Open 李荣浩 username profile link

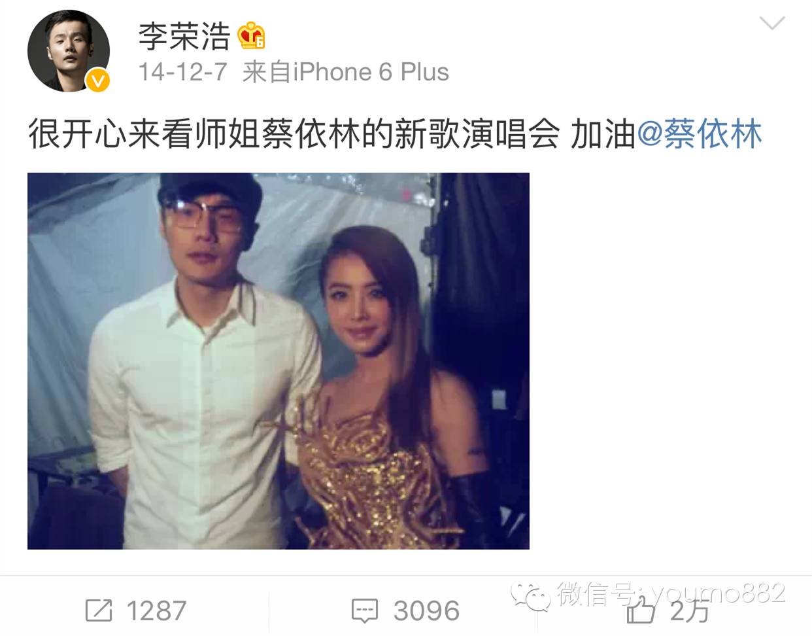point(184,36)
